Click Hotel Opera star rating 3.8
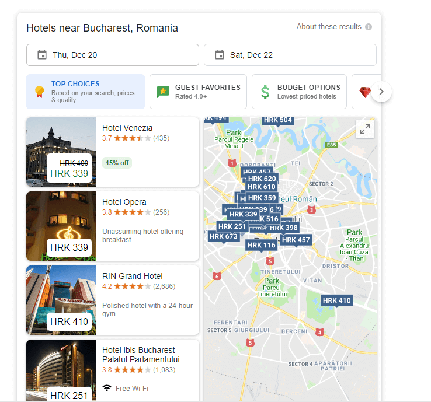This screenshot has height=402, width=431. (x=136, y=212)
